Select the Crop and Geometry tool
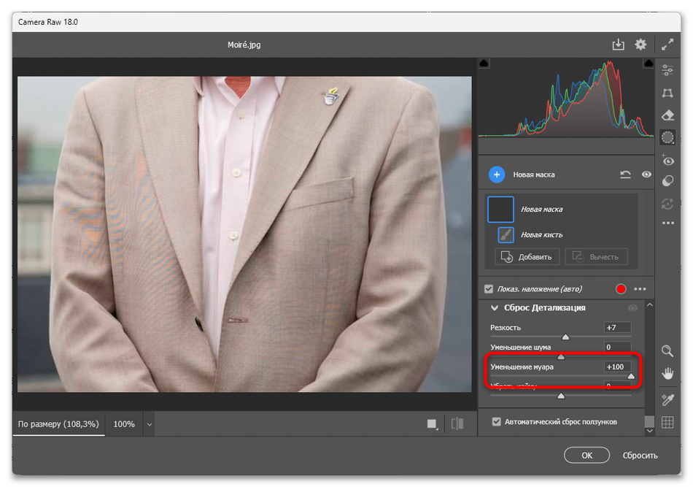 click(x=667, y=93)
